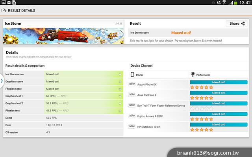Expand Graphics test 1 details
Viewport: 252px width, 157px height.
coord(120,96)
